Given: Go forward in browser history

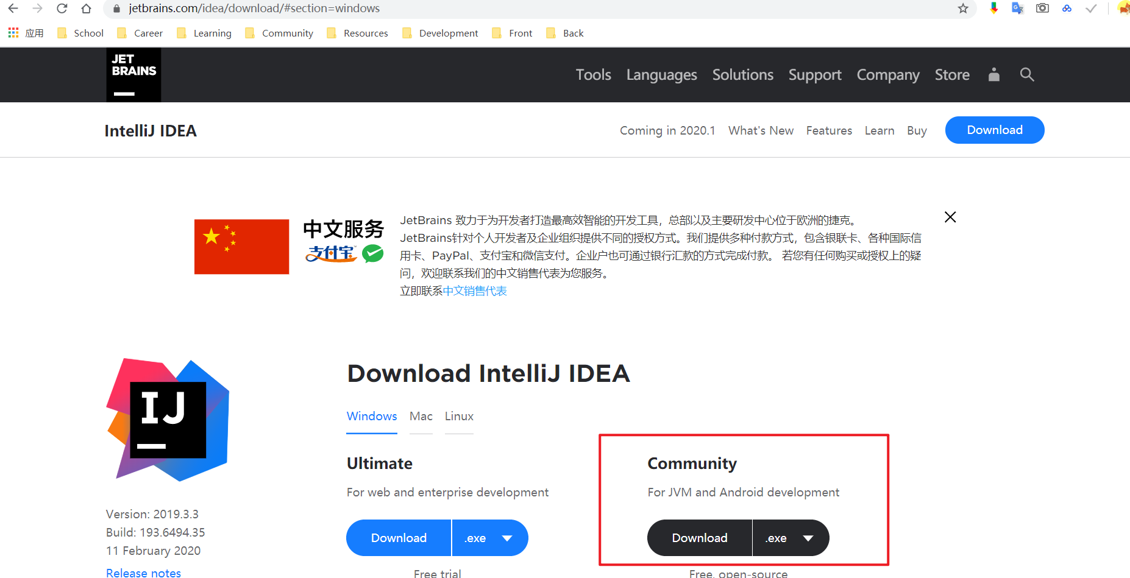Looking at the screenshot, I should (37, 9).
